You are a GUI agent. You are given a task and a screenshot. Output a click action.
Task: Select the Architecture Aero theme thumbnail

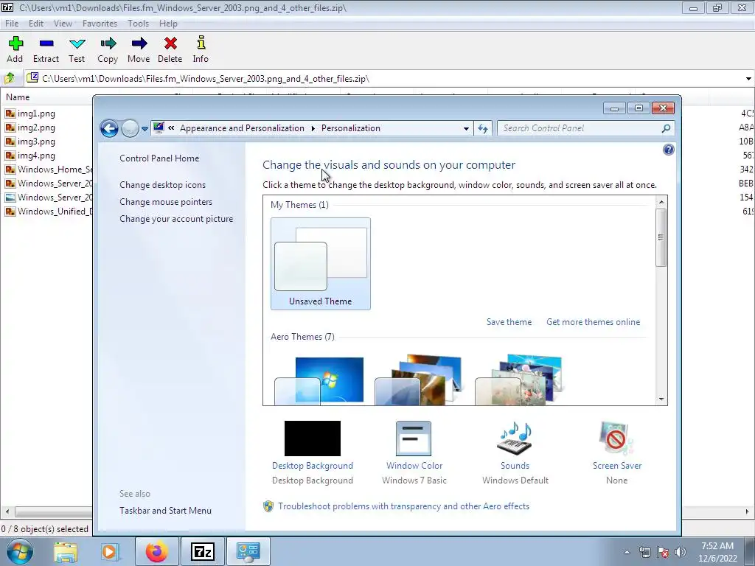point(419,380)
